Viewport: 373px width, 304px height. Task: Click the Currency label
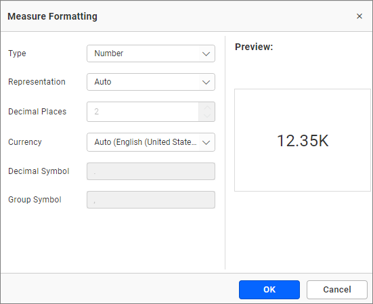tap(25, 142)
